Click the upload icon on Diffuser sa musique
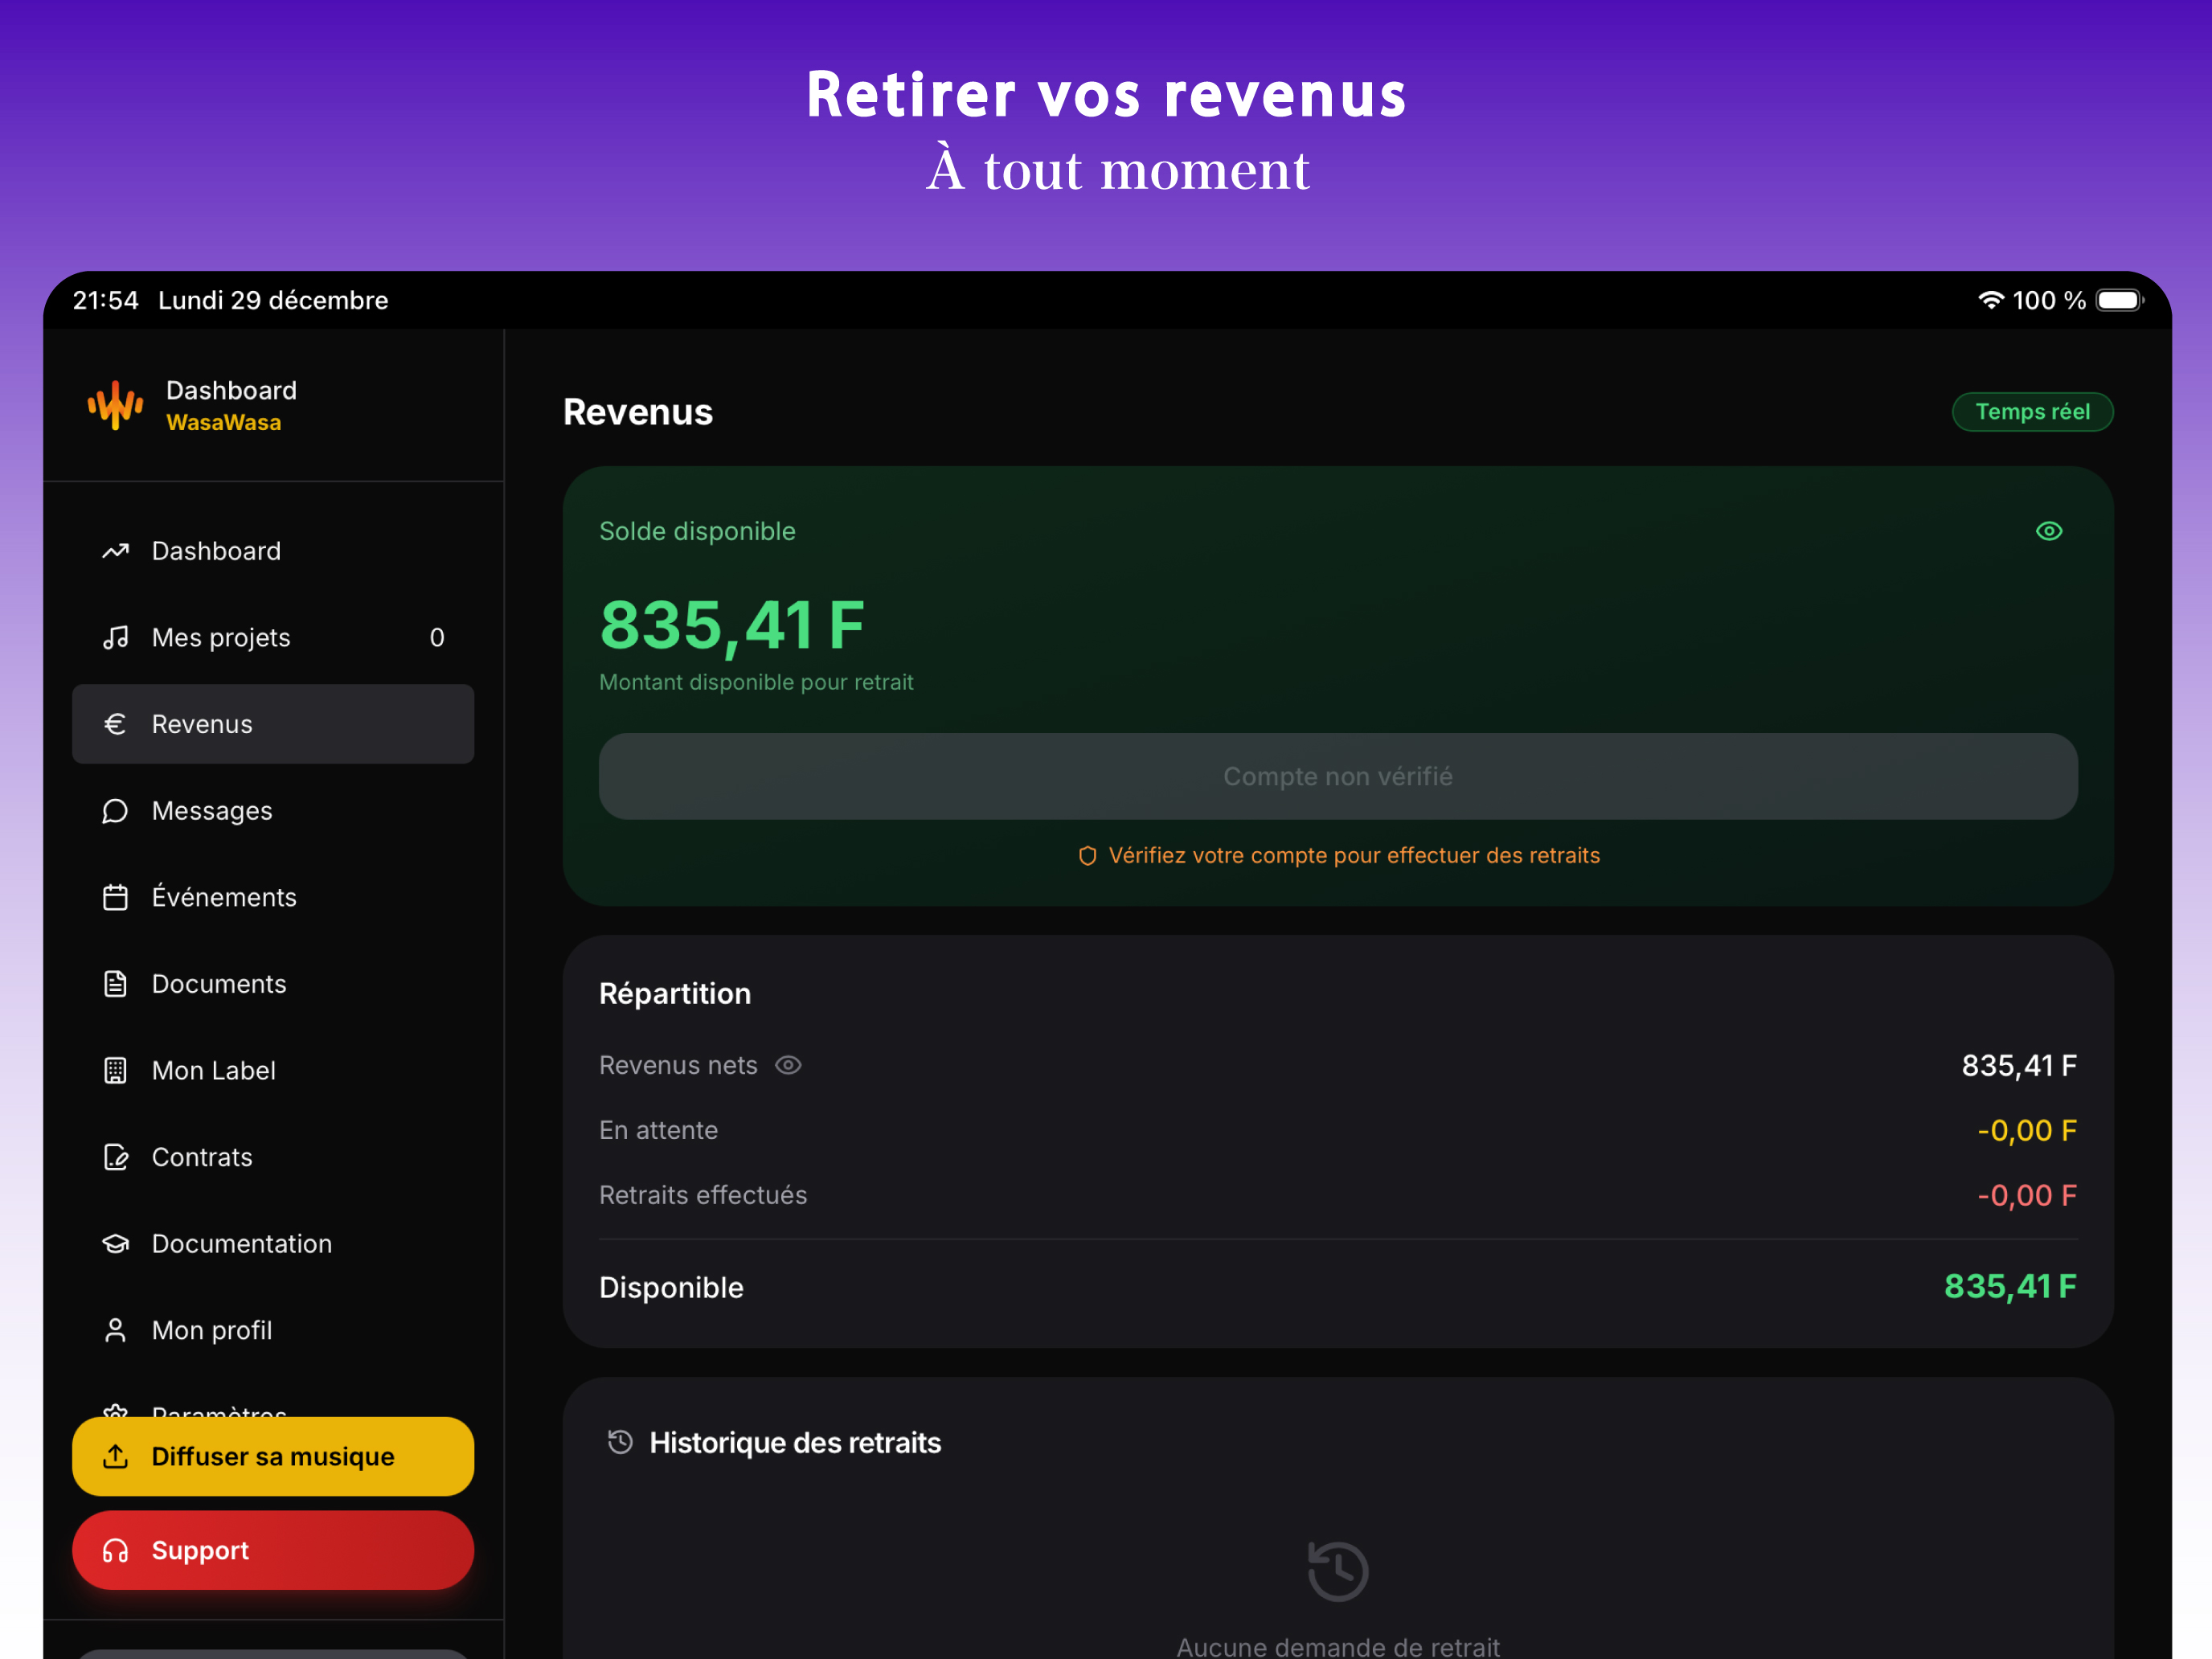 (x=116, y=1457)
